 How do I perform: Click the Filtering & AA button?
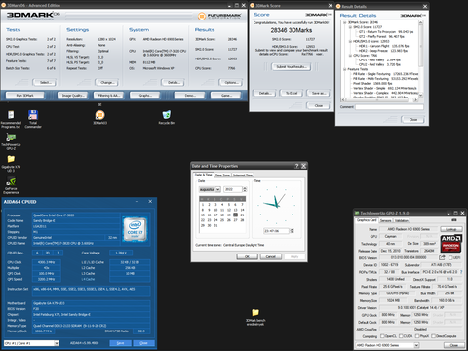[109, 96]
